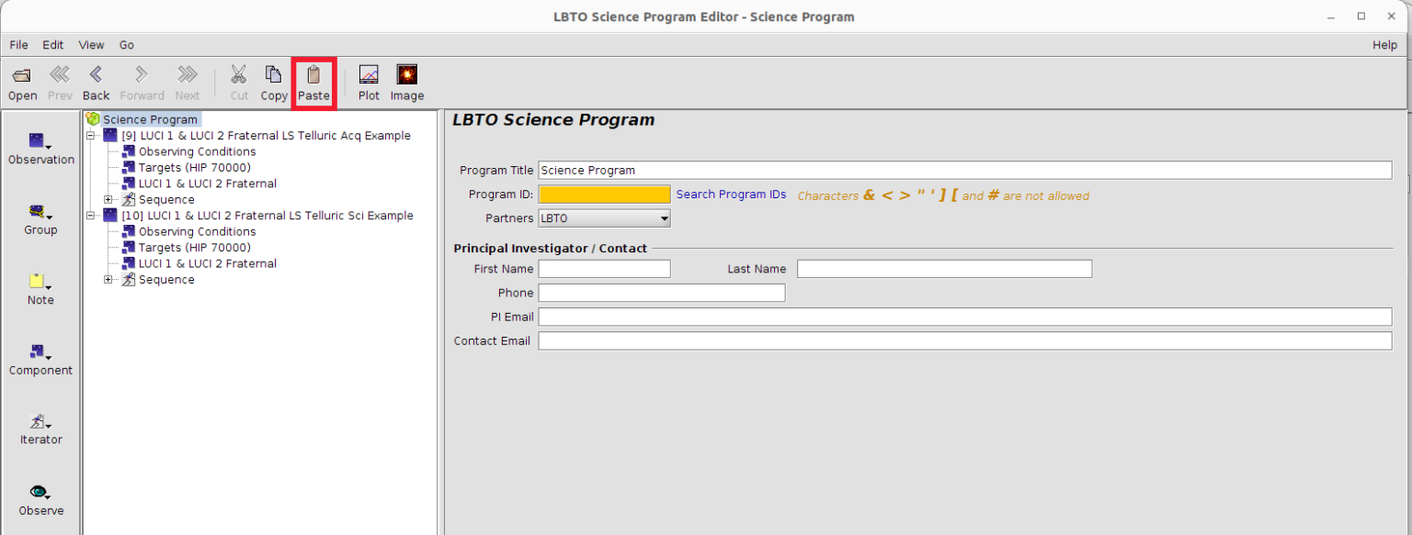Expand Sequence under observation [9]
This screenshot has height=535, width=1412.
(x=108, y=200)
